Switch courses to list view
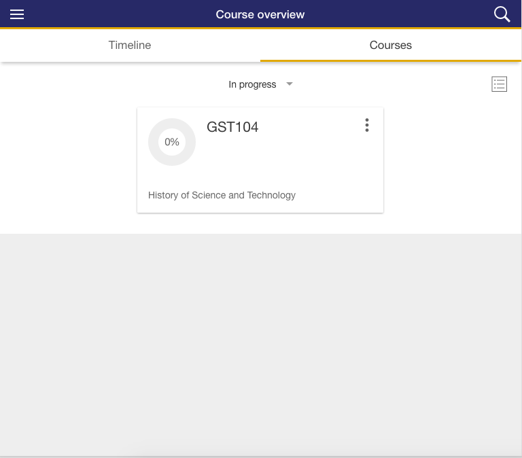 (x=499, y=84)
